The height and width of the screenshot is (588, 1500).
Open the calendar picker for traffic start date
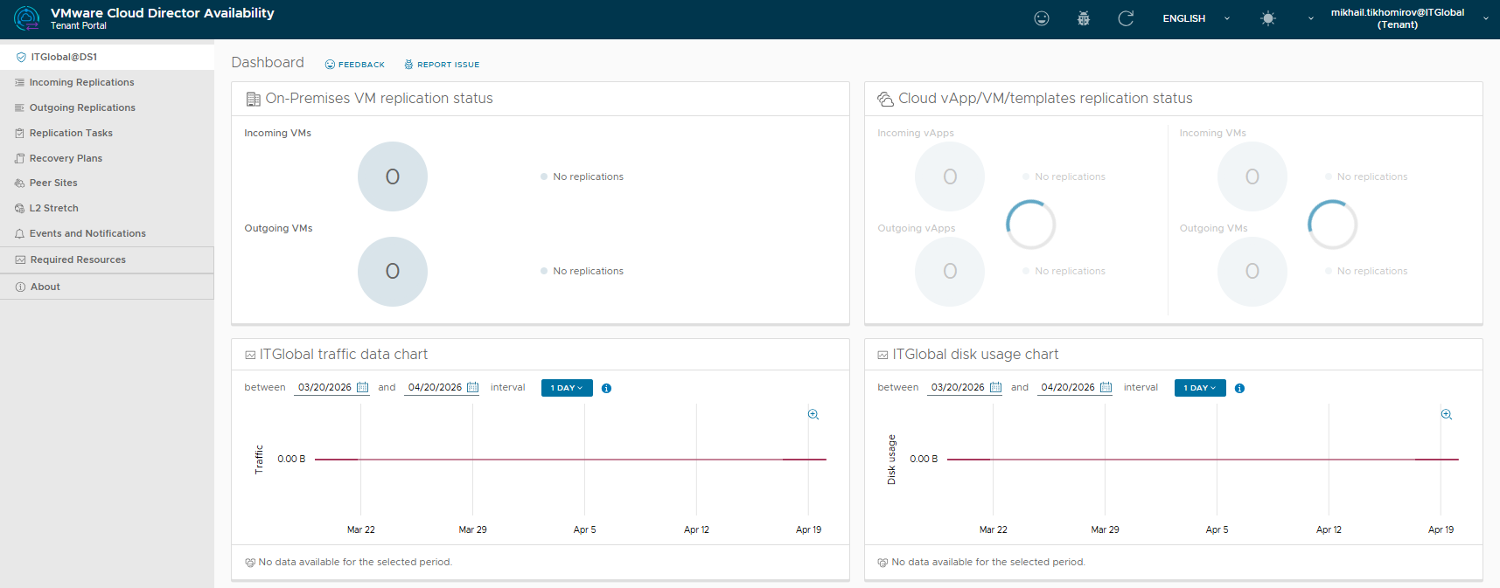[362, 387]
